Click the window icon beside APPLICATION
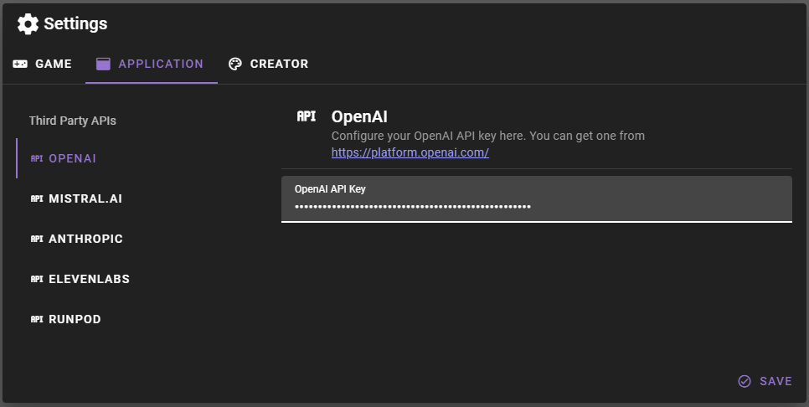Screen dimensions: 809x407 tap(103, 64)
